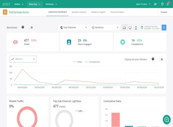The image size is (173, 127).
Task: Click the Completions star icon
Action: [x=123, y=42]
